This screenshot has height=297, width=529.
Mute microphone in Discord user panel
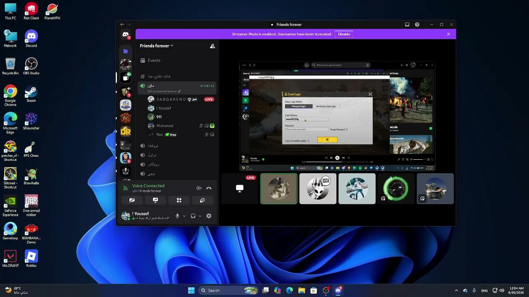coord(177,216)
